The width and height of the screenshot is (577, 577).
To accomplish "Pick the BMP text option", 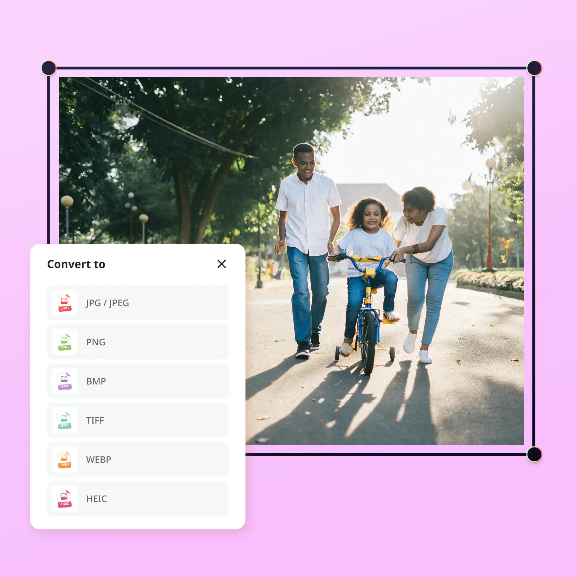I will coord(96,381).
